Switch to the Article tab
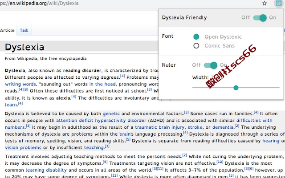285x178 pixels. [7, 30]
